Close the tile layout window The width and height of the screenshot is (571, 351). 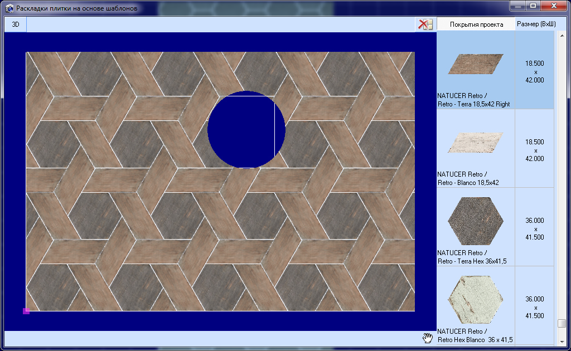554,6
